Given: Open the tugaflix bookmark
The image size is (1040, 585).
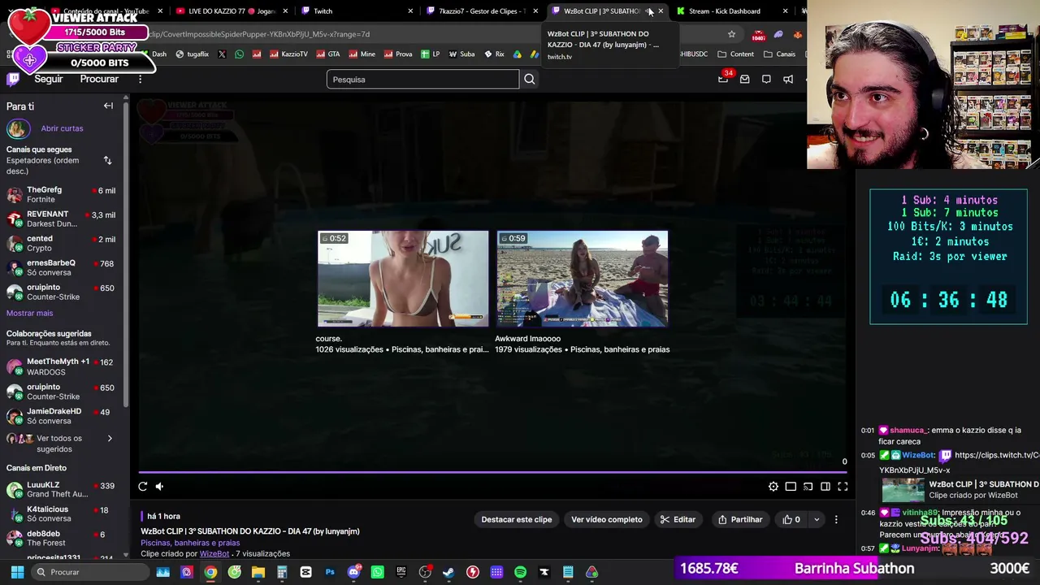Looking at the screenshot, I should (x=192, y=54).
